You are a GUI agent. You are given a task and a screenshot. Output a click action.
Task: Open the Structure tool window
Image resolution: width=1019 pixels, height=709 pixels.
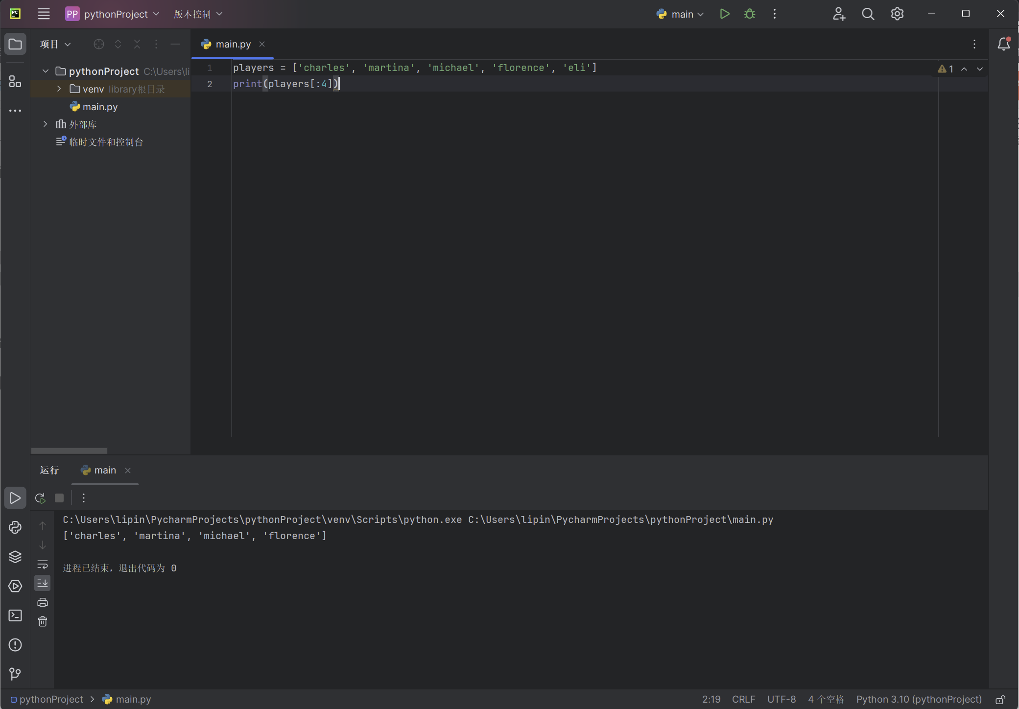click(x=15, y=81)
